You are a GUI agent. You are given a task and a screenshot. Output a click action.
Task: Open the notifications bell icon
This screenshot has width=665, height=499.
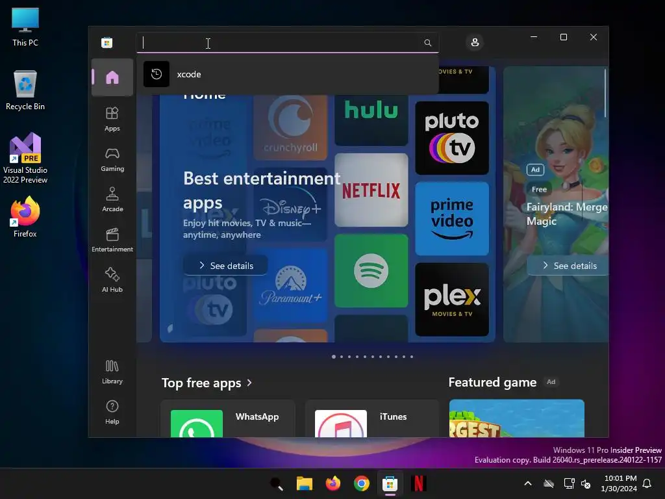647,483
